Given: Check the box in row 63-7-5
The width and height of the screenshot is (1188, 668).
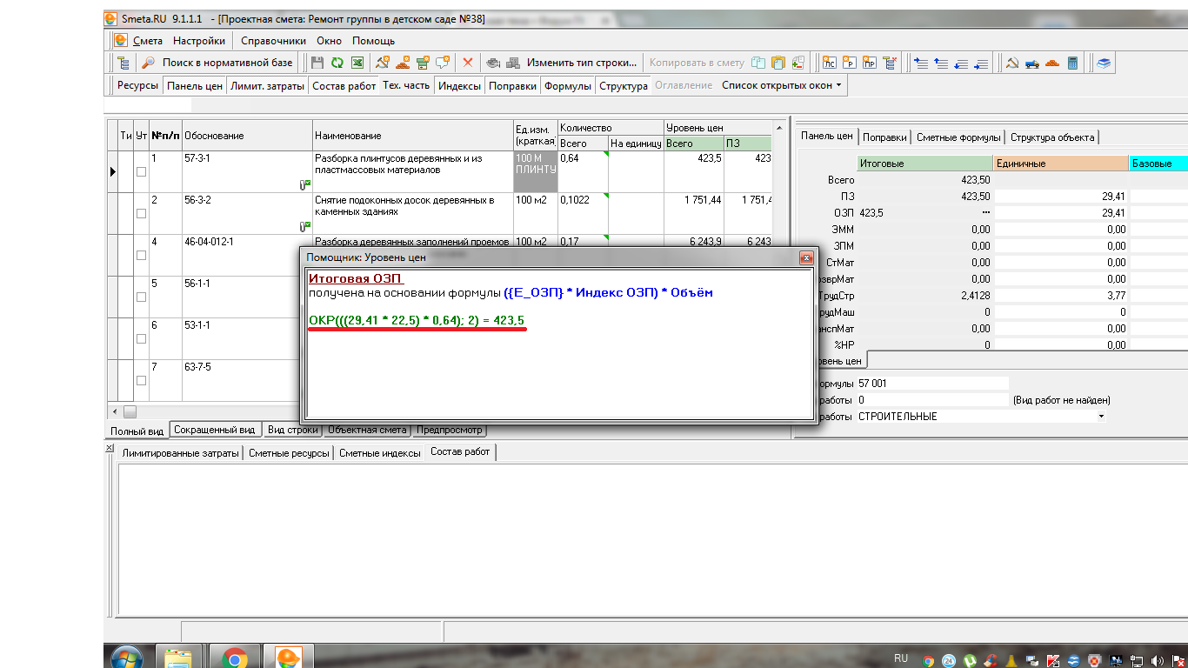Looking at the screenshot, I should tap(141, 381).
